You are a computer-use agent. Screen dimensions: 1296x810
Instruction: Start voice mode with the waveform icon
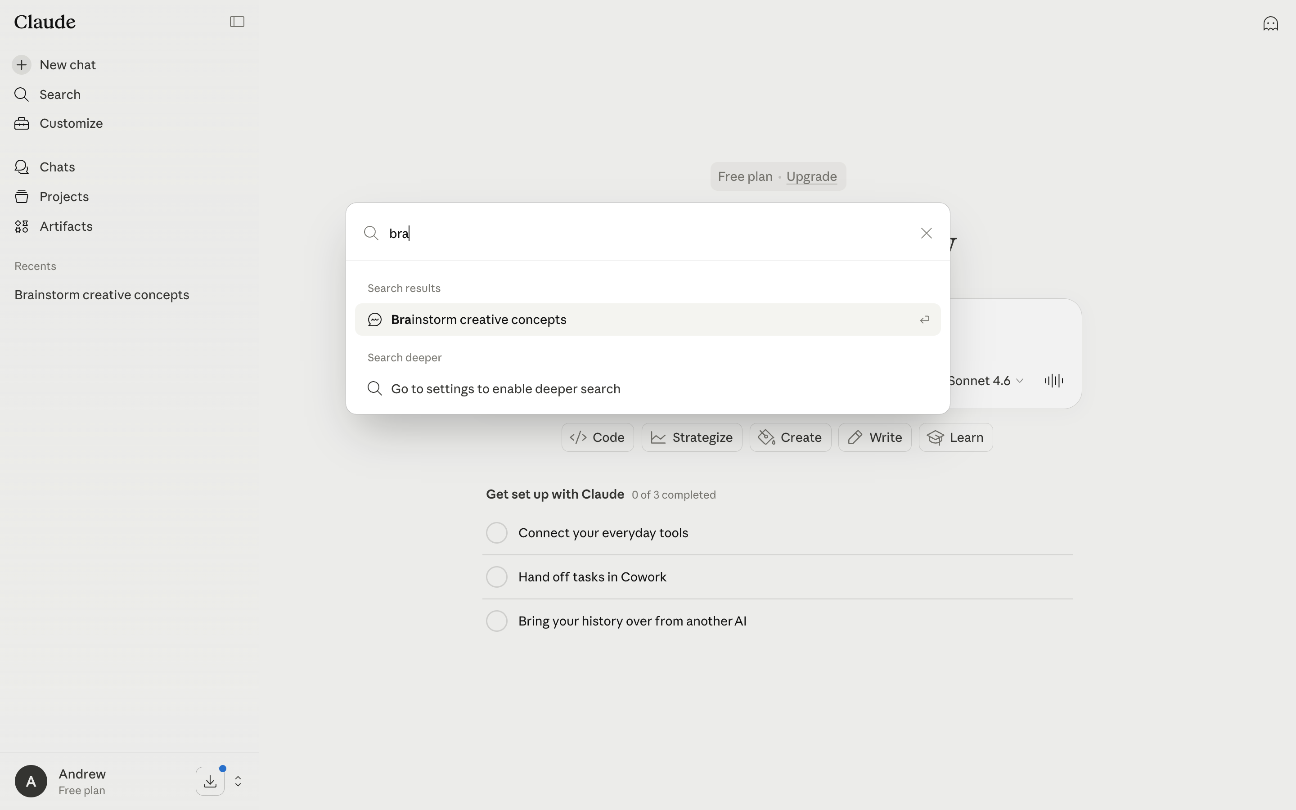pos(1053,380)
